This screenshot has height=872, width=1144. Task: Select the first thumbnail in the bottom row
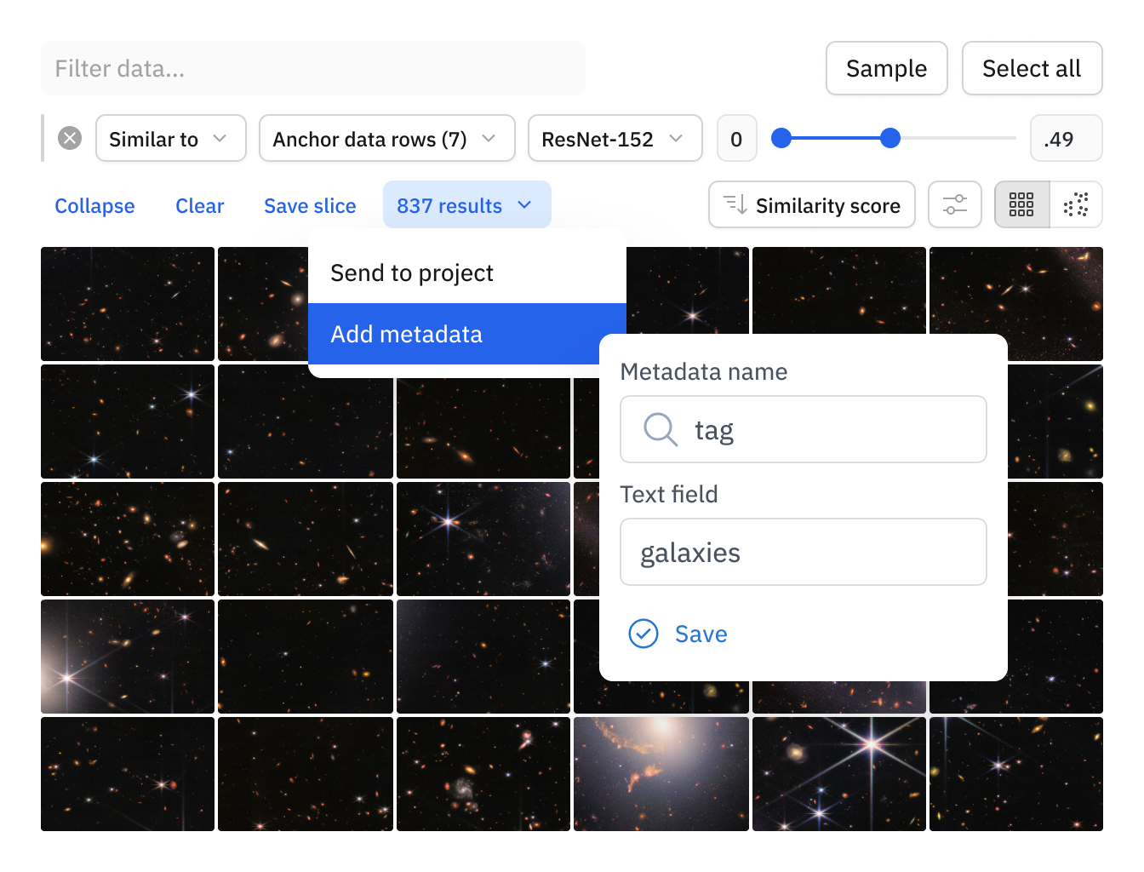click(128, 774)
